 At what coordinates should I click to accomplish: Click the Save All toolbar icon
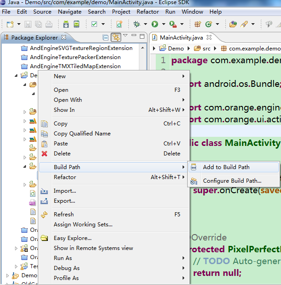[x=38, y=24]
